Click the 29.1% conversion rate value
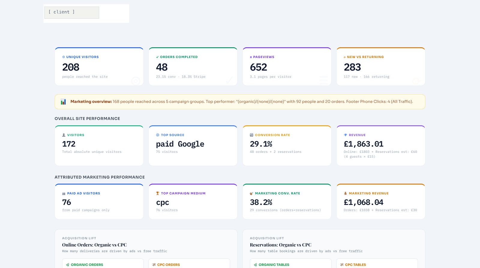The width and height of the screenshot is (480, 268). click(x=261, y=144)
